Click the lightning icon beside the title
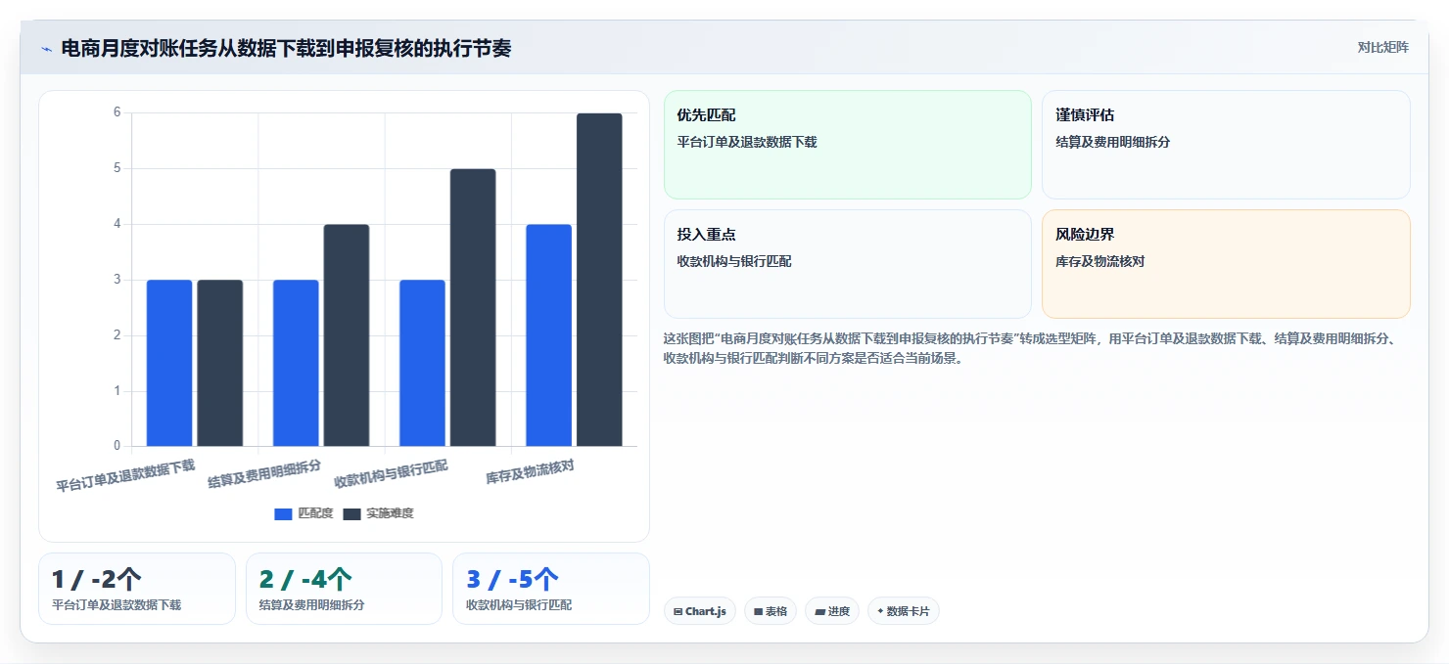This screenshot has height=664, width=1449. coord(46,48)
